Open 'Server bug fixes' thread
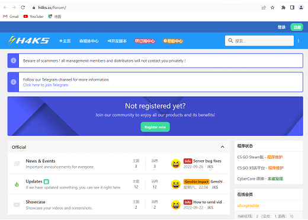This screenshot has width=308, height=220. click(x=207, y=161)
